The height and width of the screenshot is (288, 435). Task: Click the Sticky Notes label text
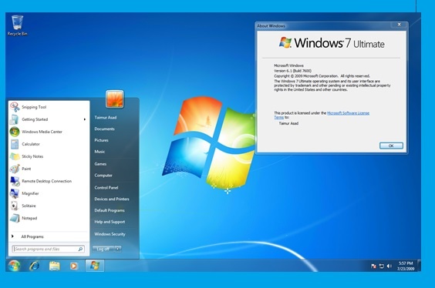click(x=32, y=156)
